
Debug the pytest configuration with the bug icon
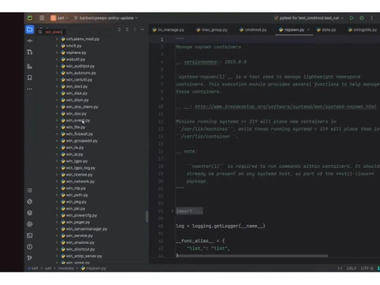(362, 18)
